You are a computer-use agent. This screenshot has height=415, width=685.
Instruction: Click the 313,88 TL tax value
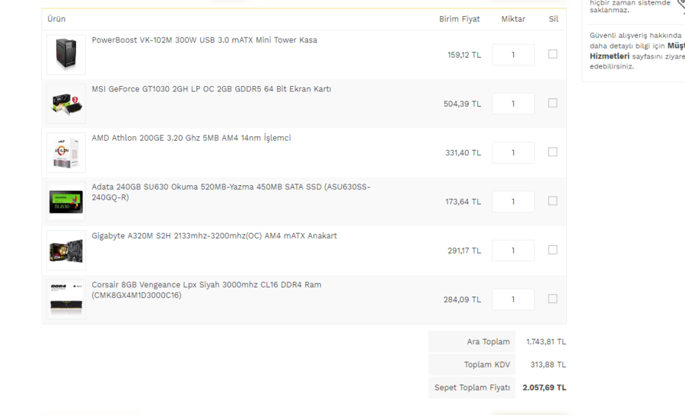548,364
